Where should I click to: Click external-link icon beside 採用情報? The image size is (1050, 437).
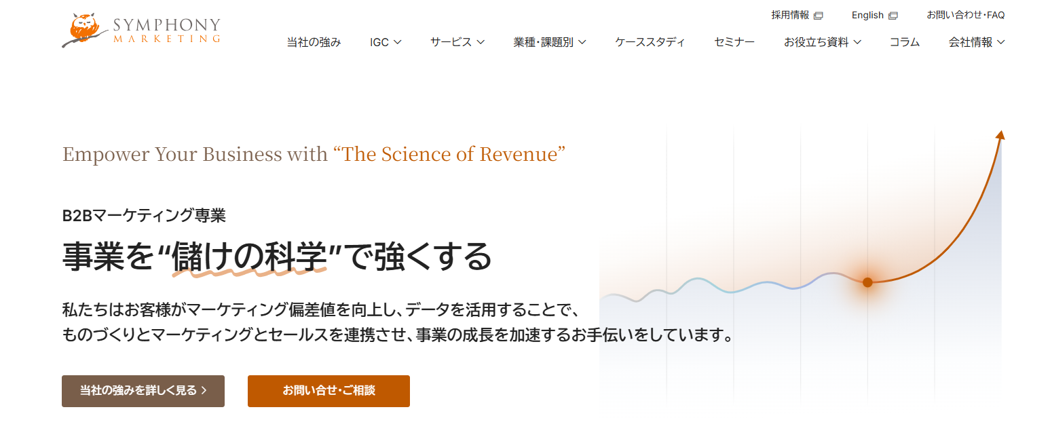pos(818,16)
